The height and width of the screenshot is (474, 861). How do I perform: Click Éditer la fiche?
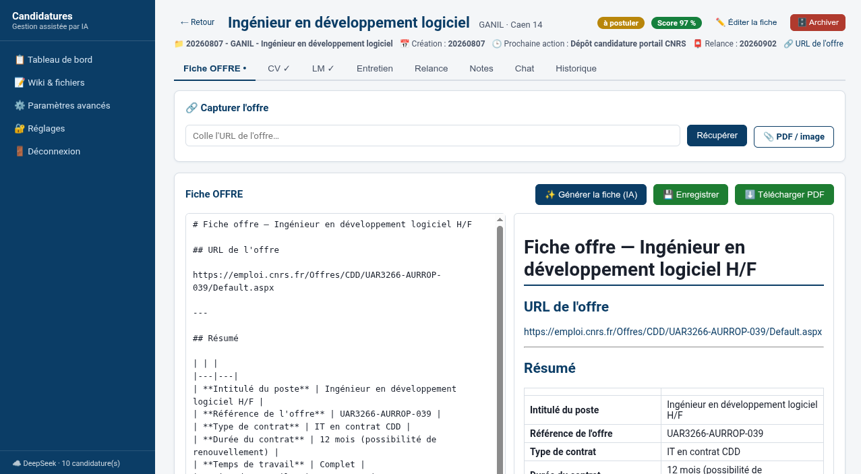click(746, 22)
